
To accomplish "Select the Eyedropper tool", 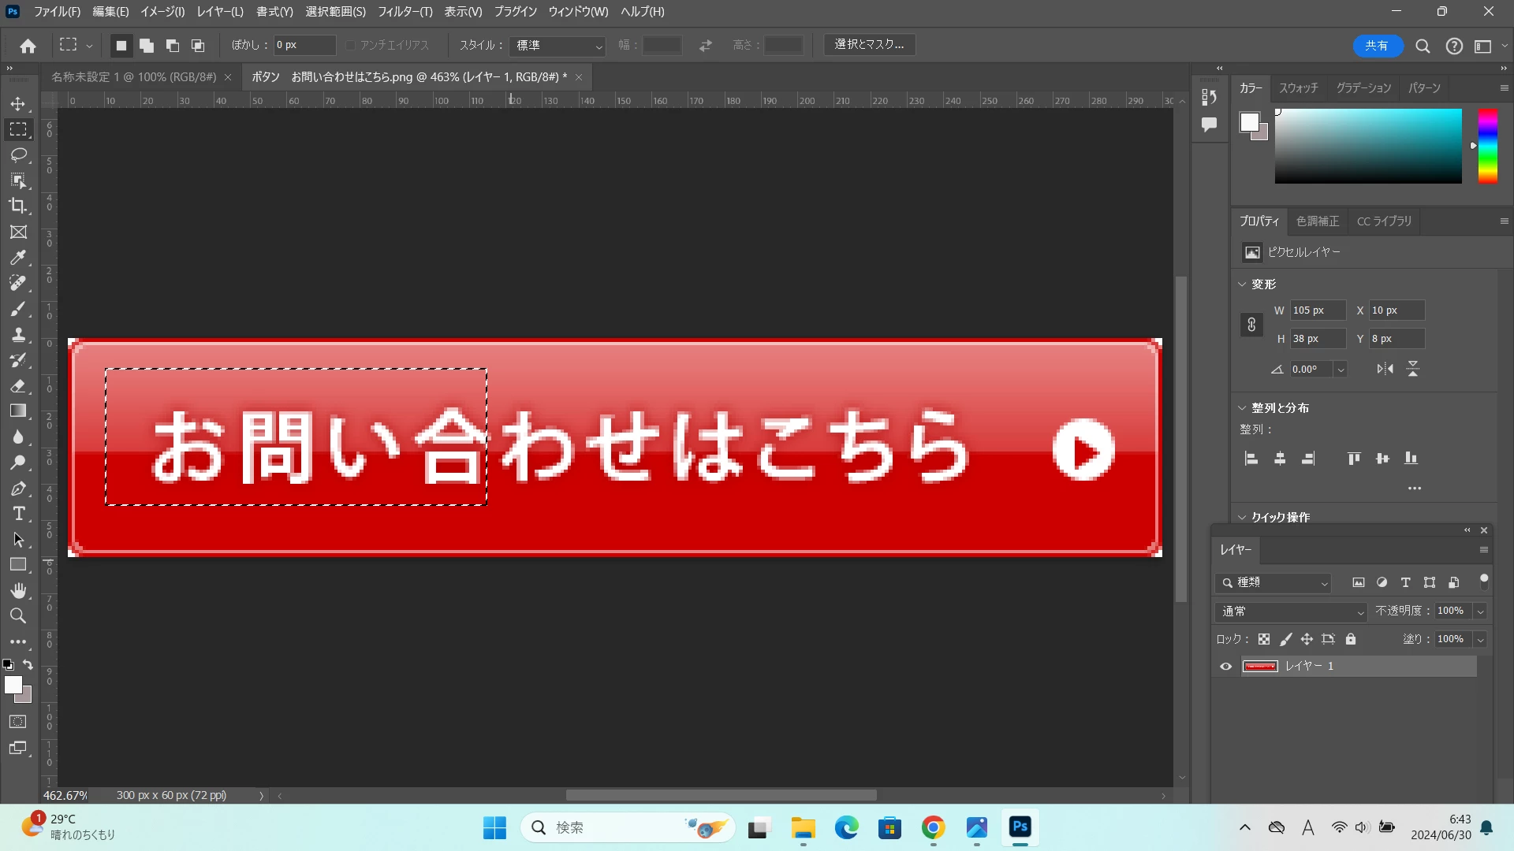I will pyautogui.click(x=18, y=258).
